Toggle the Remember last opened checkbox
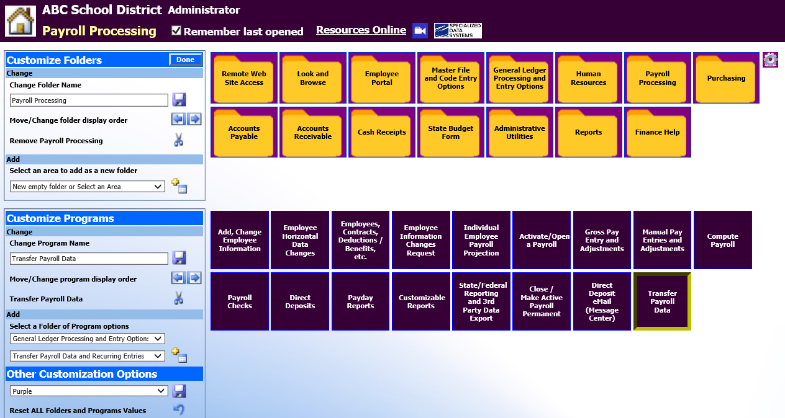785x418 pixels. [x=176, y=31]
